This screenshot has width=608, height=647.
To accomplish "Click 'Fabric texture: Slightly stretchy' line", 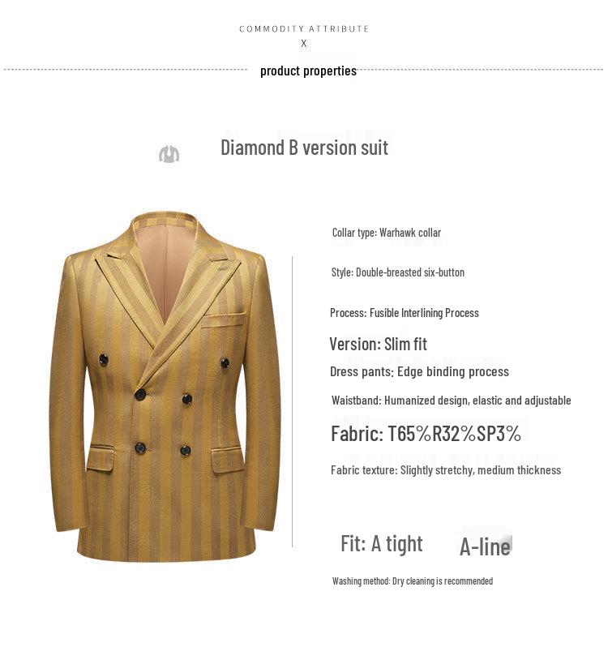I will point(446,470).
